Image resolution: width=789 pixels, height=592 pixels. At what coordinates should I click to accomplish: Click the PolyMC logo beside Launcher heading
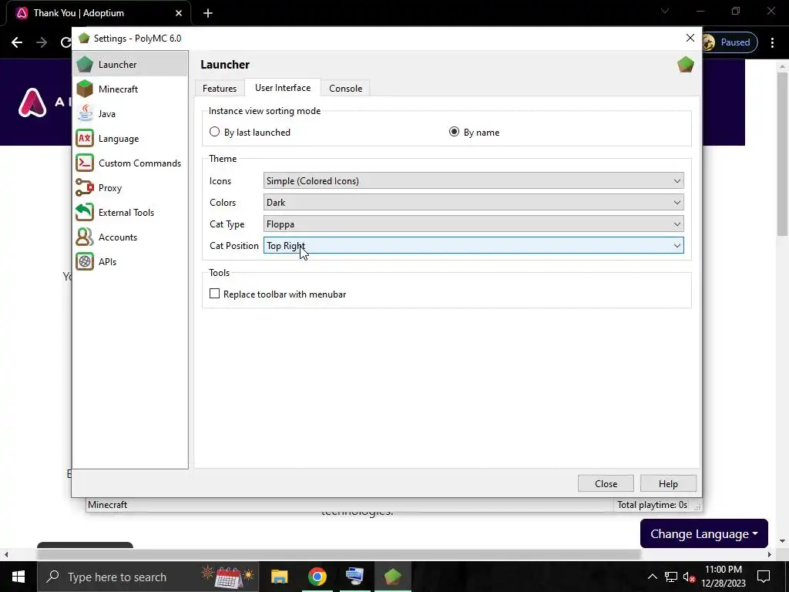(685, 65)
